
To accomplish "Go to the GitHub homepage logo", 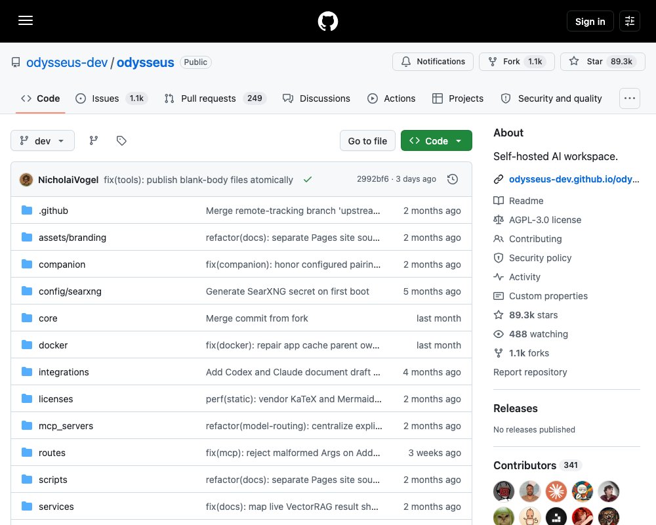I will 327,21.
